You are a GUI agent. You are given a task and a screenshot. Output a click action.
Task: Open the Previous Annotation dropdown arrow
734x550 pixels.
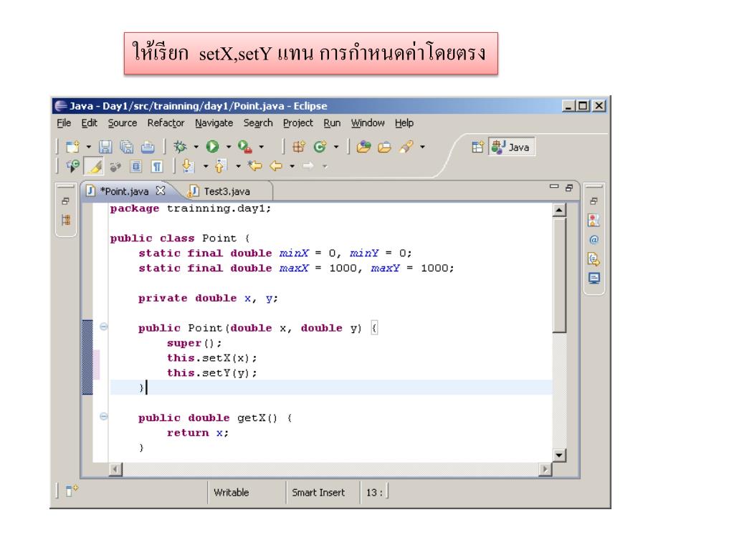(x=238, y=166)
